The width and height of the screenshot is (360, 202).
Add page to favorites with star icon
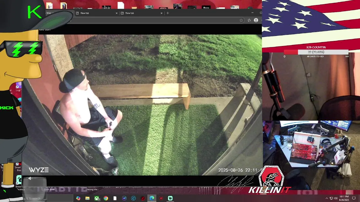[x=241, y=20]
